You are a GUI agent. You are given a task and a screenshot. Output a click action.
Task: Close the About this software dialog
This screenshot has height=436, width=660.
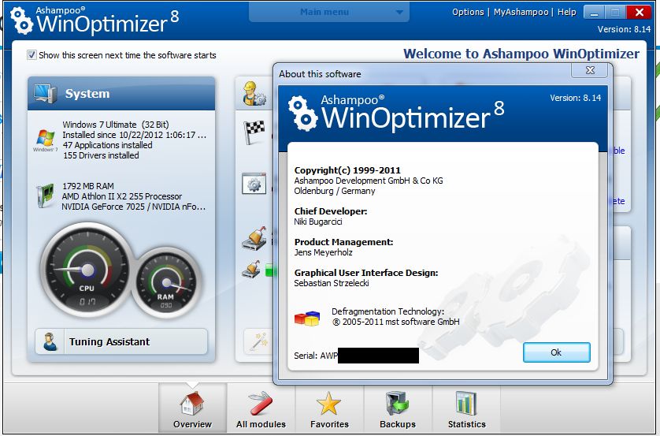point(590,70)
